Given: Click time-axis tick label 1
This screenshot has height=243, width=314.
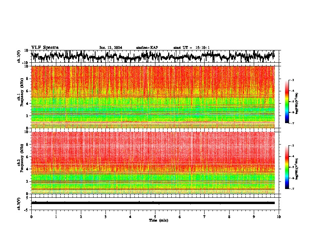Looking at the screenshot, I should tap(56, 217).
